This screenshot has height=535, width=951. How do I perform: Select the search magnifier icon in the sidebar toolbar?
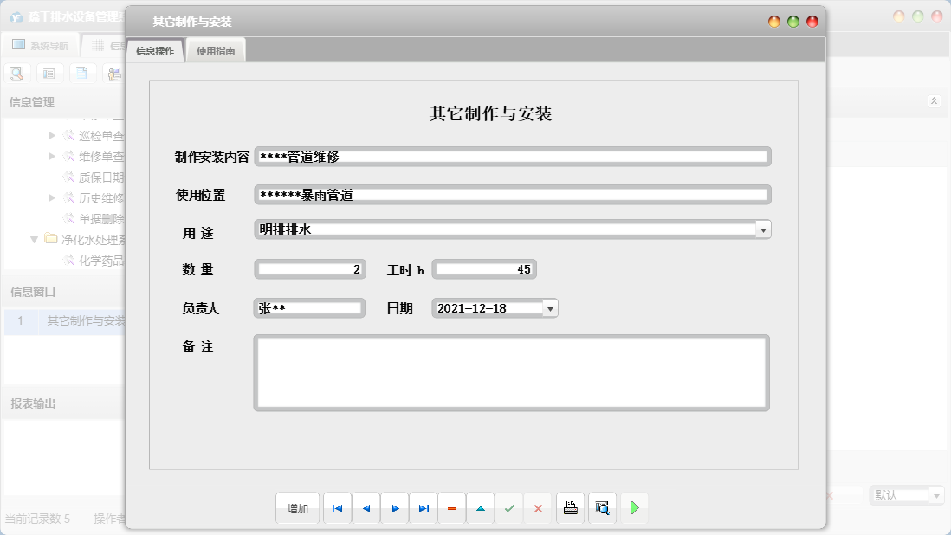[x=16, y=73]
